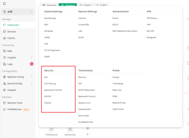
Task: Click the IntelliRecover arrows icon in sidebar
Action: click(x=4, y=110)
